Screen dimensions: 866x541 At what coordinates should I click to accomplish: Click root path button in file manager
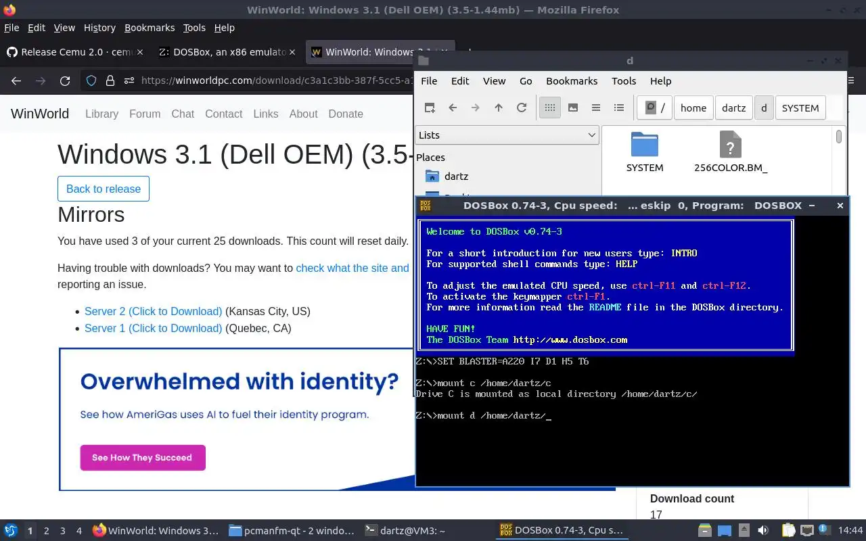click(654, 108)
